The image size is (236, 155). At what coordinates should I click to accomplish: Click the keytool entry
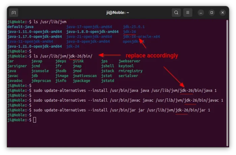pyautogui.click(x=126, y=66)
